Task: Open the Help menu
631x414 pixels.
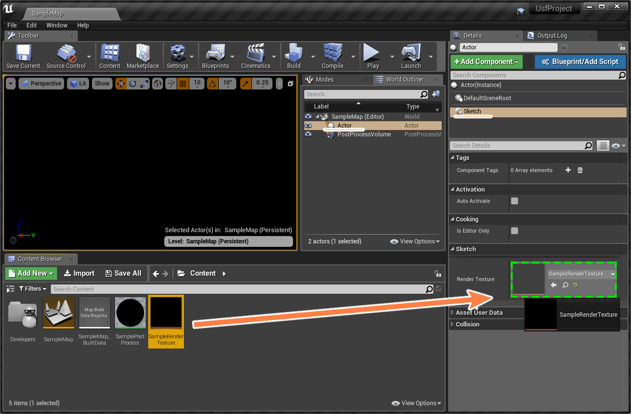Action: click(x=83, y=25)
